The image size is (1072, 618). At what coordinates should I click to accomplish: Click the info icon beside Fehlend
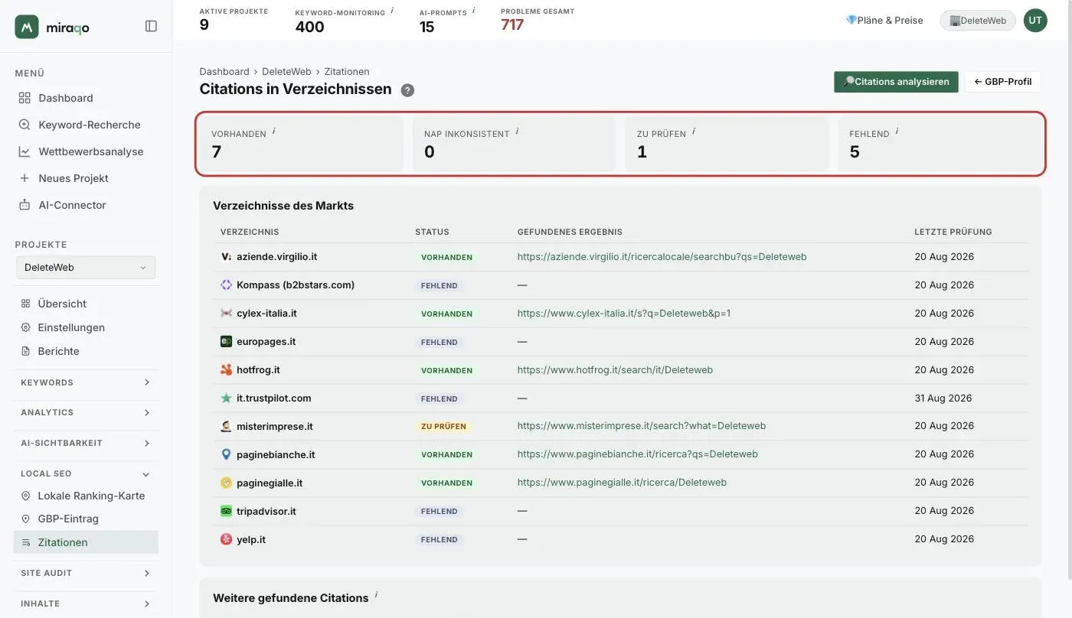[x=897, y=131]
